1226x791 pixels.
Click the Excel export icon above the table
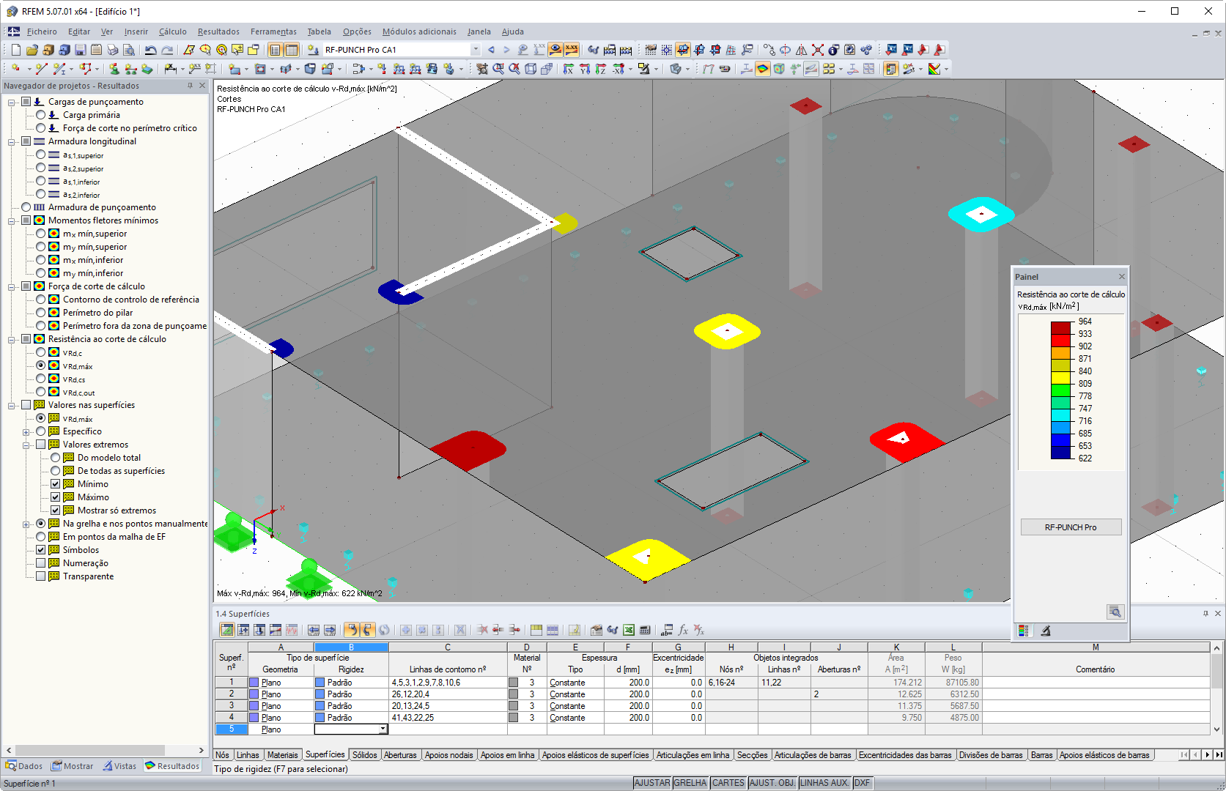[x=628, y=630]
